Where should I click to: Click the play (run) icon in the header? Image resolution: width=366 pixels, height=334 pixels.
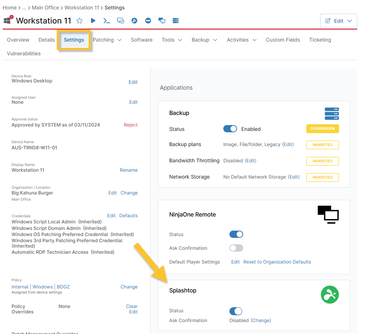(93, 21)
